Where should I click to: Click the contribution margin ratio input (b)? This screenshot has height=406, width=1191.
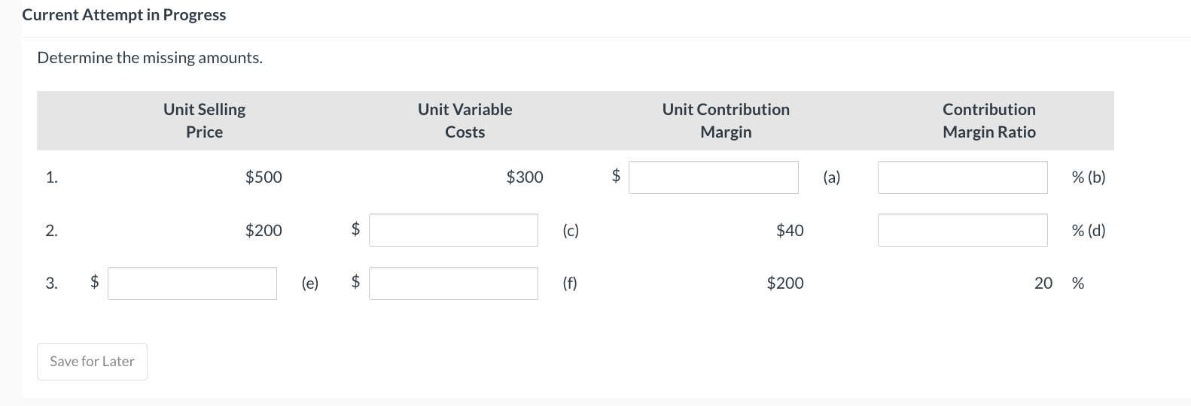[962, 177]
